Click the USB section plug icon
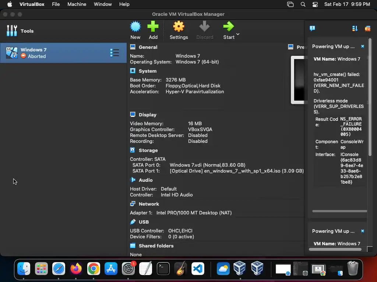This screenshot has width=377, height=282. click(133, 222)
